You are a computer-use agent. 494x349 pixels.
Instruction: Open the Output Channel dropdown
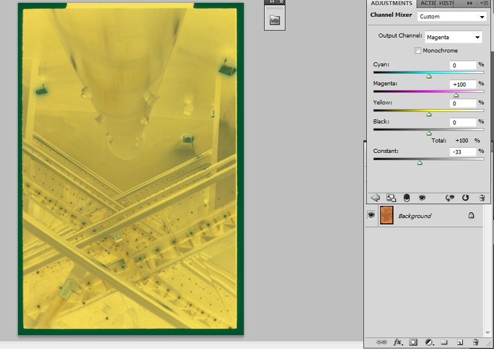pyautogui.click(x=454, y=37)
